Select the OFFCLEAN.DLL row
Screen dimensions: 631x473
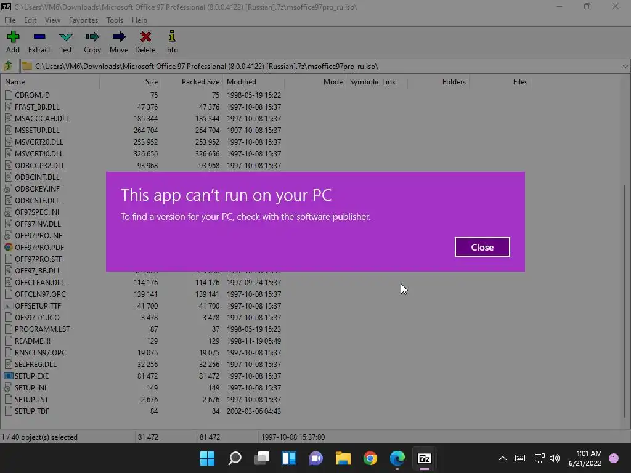[143, 282]
